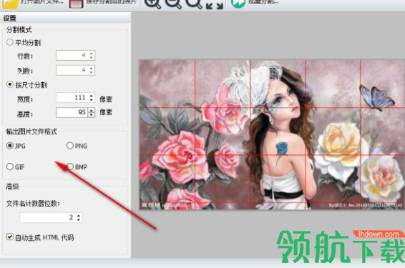Click the 打开图片文件 toolbar label
This screenshot has width=405, height=268.
click(x=42, y=1)
